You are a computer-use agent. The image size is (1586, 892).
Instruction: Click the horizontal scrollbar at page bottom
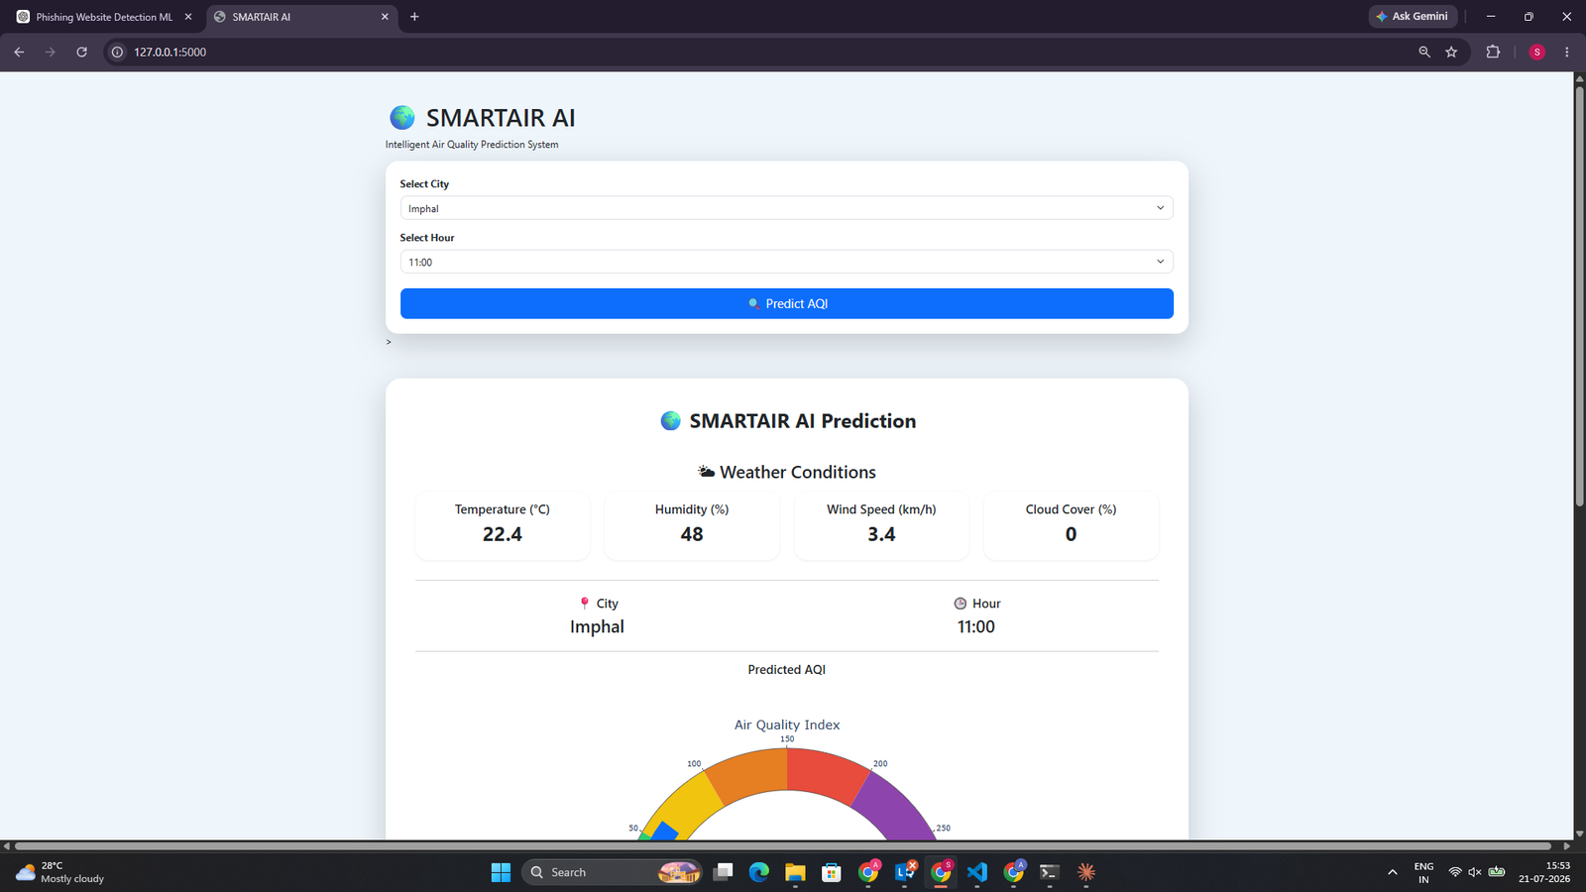pyautogui.click(x=783, y=846)
